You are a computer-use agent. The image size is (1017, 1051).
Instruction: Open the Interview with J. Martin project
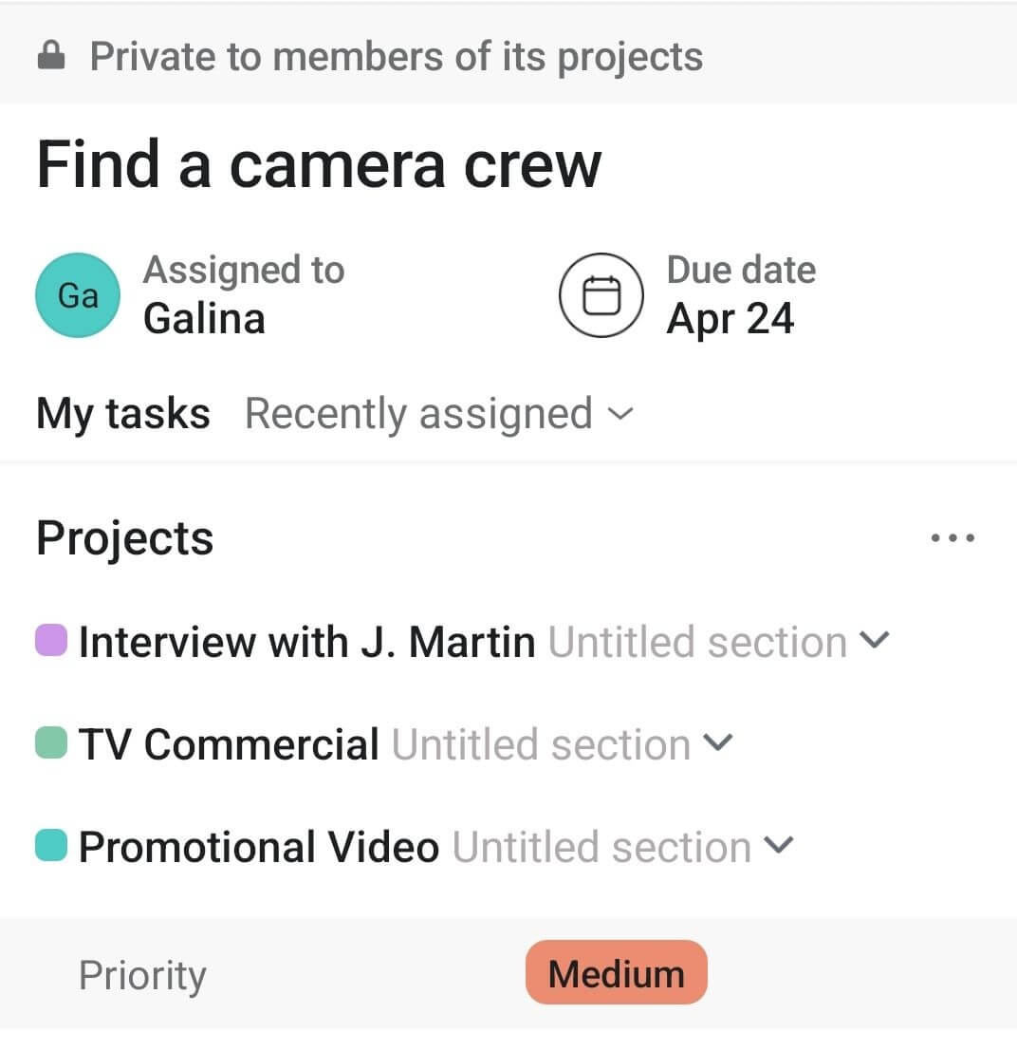tap(306, 642)
